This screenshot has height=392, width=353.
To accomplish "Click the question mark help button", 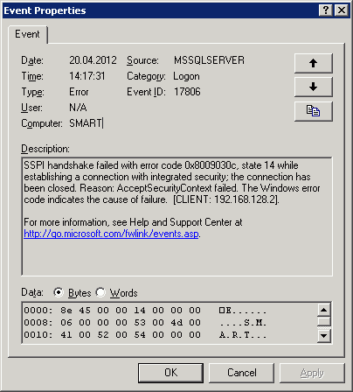I will click(x=326, y=10).
